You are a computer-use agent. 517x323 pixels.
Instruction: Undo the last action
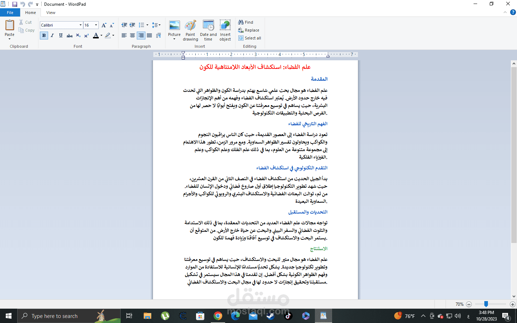click(x=22, y=4)
